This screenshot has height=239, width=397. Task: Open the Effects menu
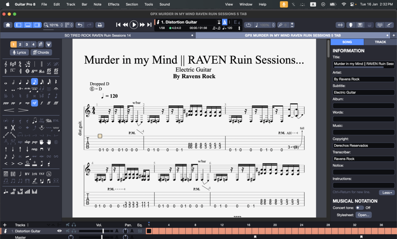coord(113,4)
